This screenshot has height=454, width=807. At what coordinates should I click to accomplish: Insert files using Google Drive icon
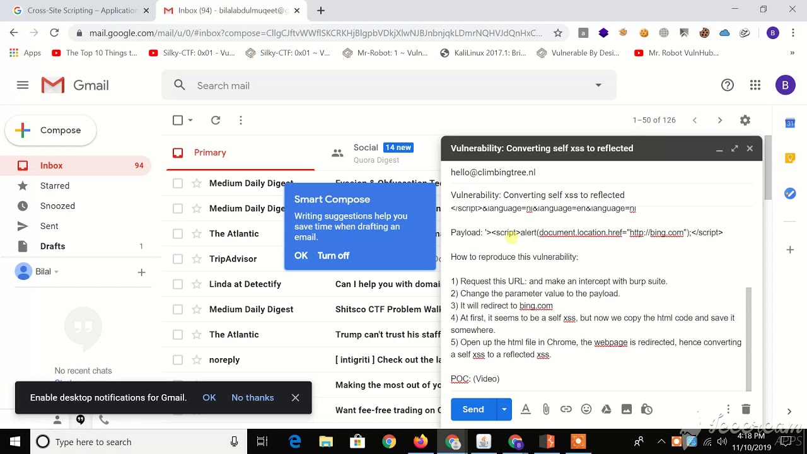pos(607,409)
